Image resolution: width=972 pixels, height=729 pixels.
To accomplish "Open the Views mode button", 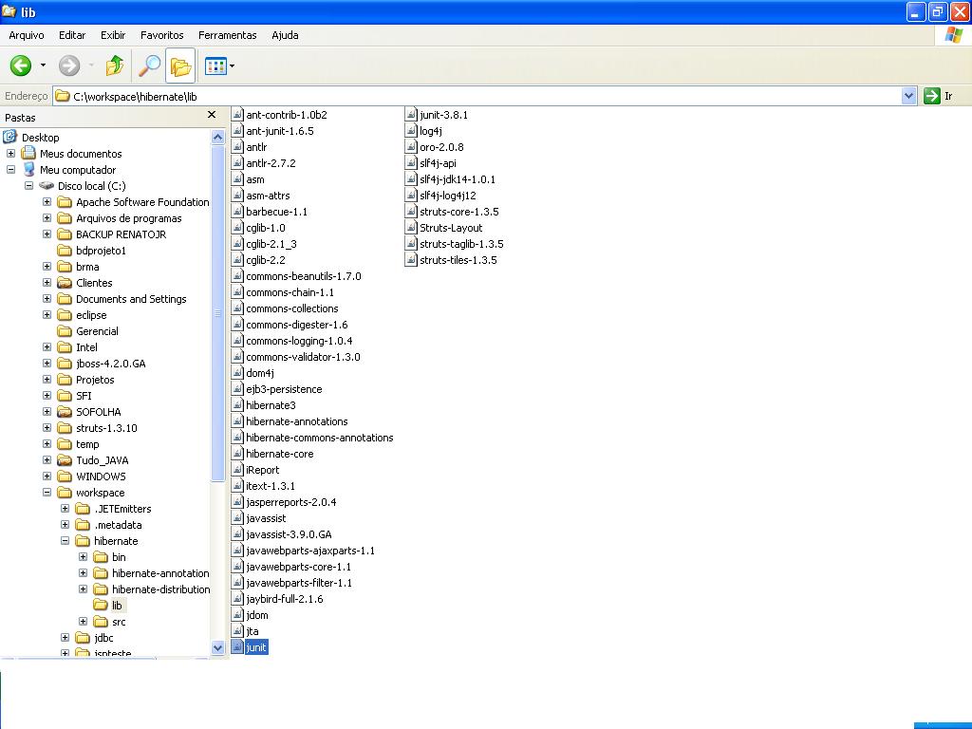I will [215, 65].
